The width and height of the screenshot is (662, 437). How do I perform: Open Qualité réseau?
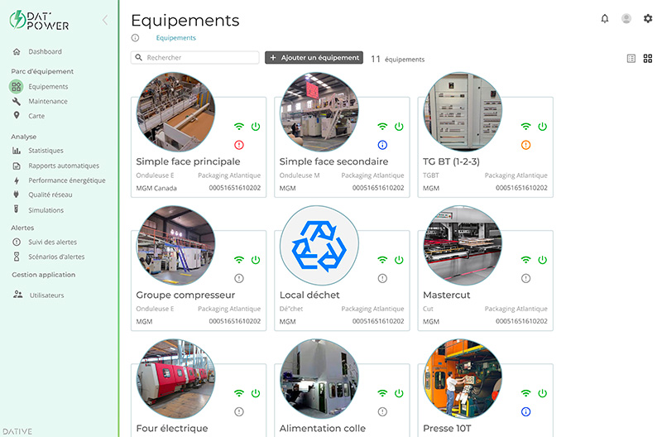[50, 194]
